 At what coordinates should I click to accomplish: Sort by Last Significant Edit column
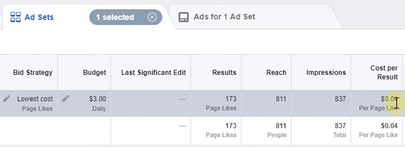coord(154,73)
